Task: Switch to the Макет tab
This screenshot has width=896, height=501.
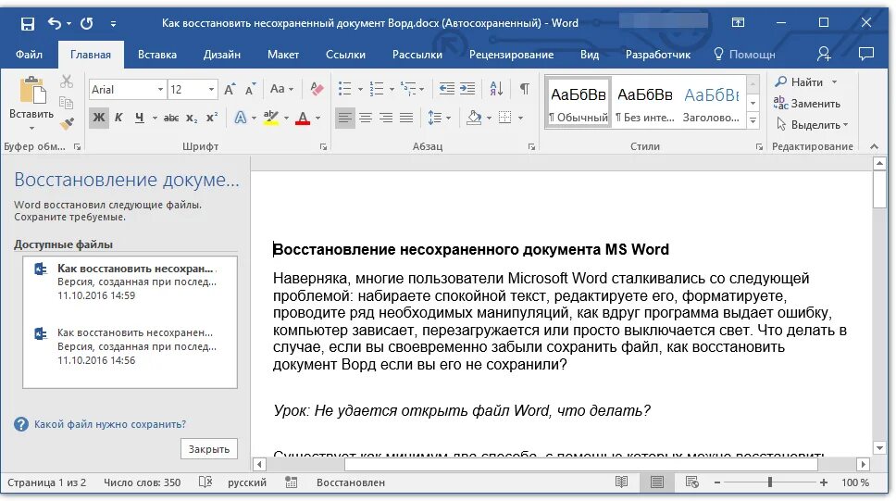Action: [x=283, y=55]
